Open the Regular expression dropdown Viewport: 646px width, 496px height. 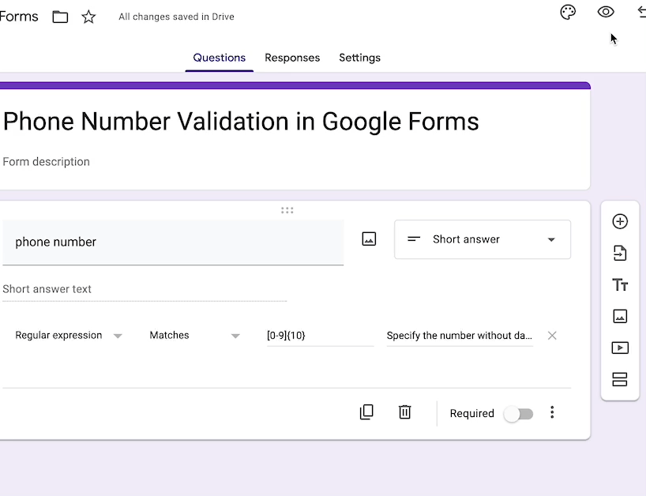(x=69, y=336)
